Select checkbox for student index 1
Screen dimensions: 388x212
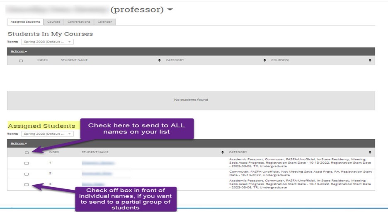tap(27, 163)
